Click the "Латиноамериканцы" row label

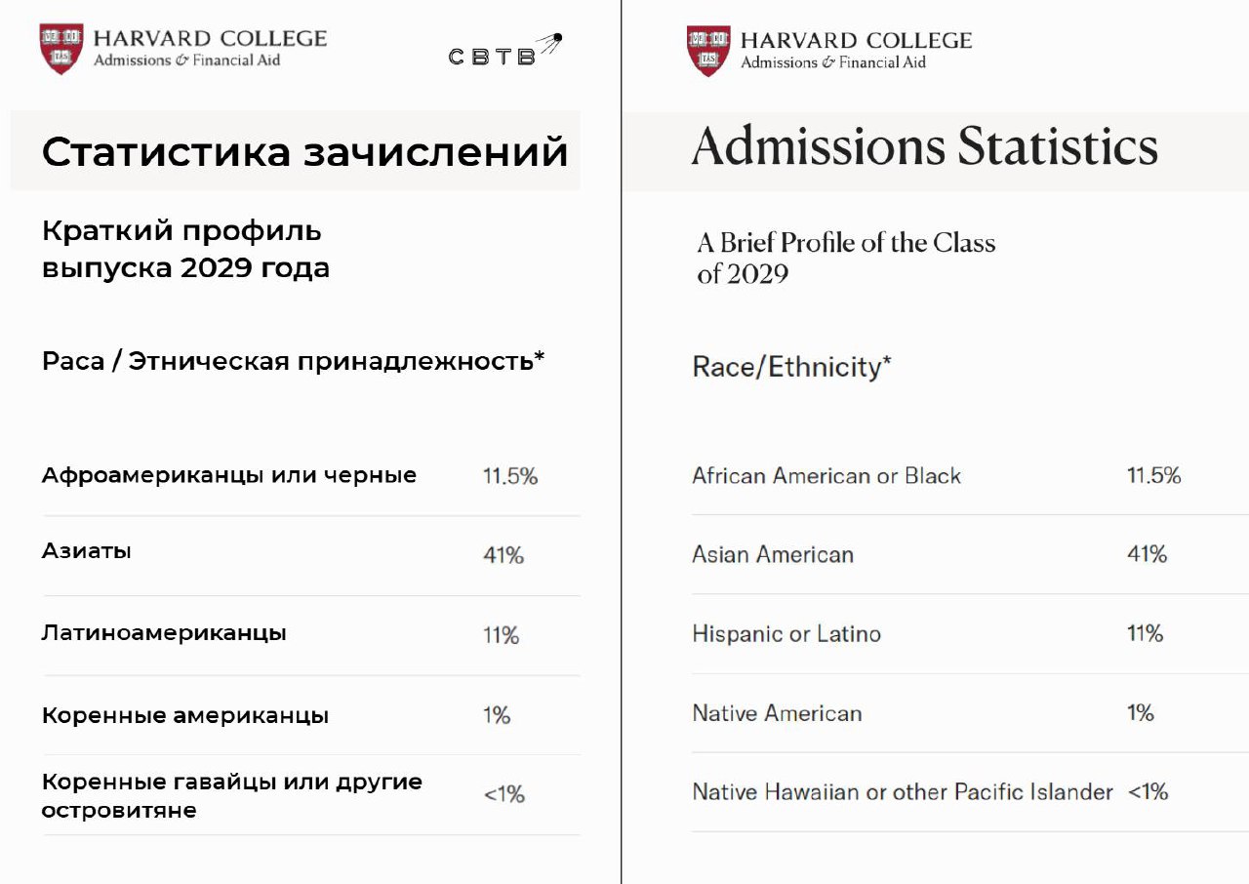pyautogui.click(x=164, y=632)
